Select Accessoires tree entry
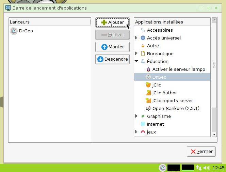The width and height of the screenshot is (226, 172). pos(160,30)
